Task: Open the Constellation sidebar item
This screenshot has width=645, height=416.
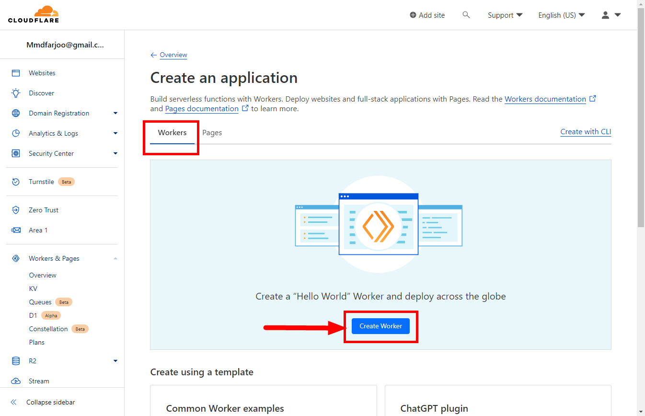Action: tap(48, 329)
